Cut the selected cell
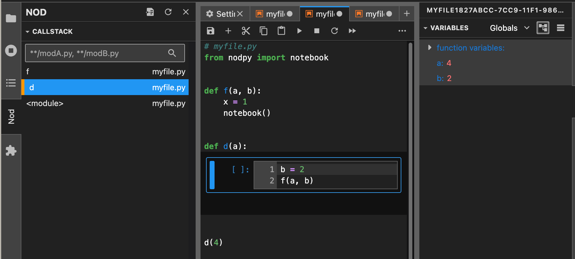Screen dimensions: 575x259 (x=246, y=31)
